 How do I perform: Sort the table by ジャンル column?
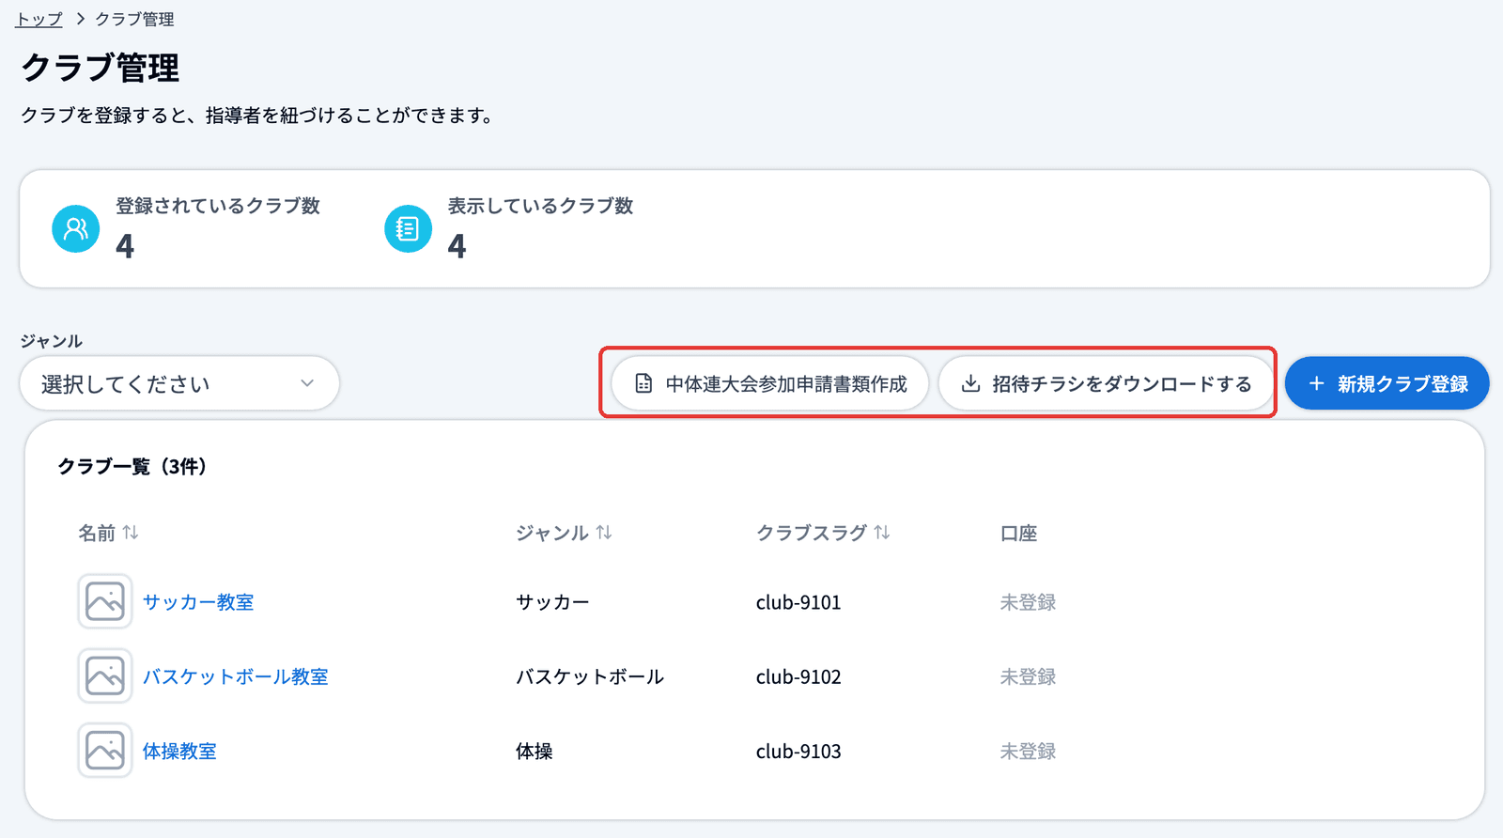tap(564, 533)
